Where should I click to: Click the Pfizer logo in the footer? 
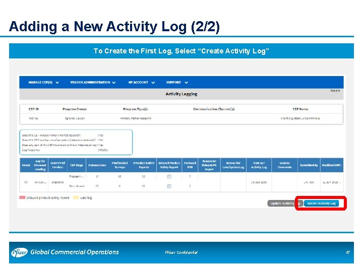[20, 252]
